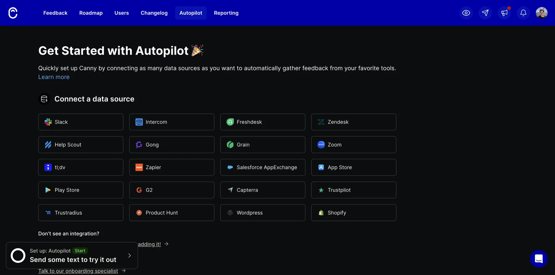Connect the Capterra data source
555x275 pixels.
pyautogui.click(x=263, y=190)
